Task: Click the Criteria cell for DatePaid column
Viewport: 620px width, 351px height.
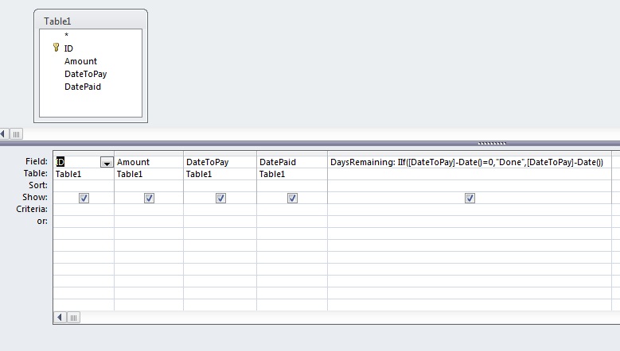Action: tap(292, 210)
